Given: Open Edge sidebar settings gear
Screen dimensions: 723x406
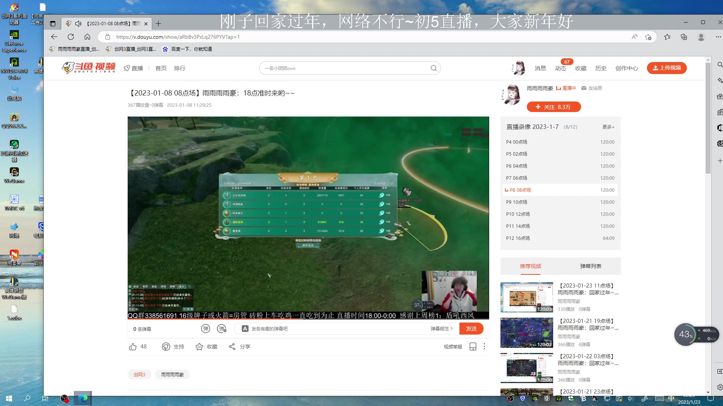Looking at the screenshot, I should pyautogui.click(x=720, y=387).
